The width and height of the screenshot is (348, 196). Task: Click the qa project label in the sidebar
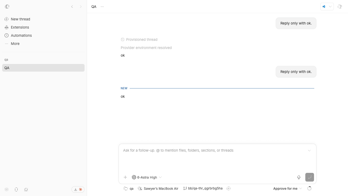(6, 60)
